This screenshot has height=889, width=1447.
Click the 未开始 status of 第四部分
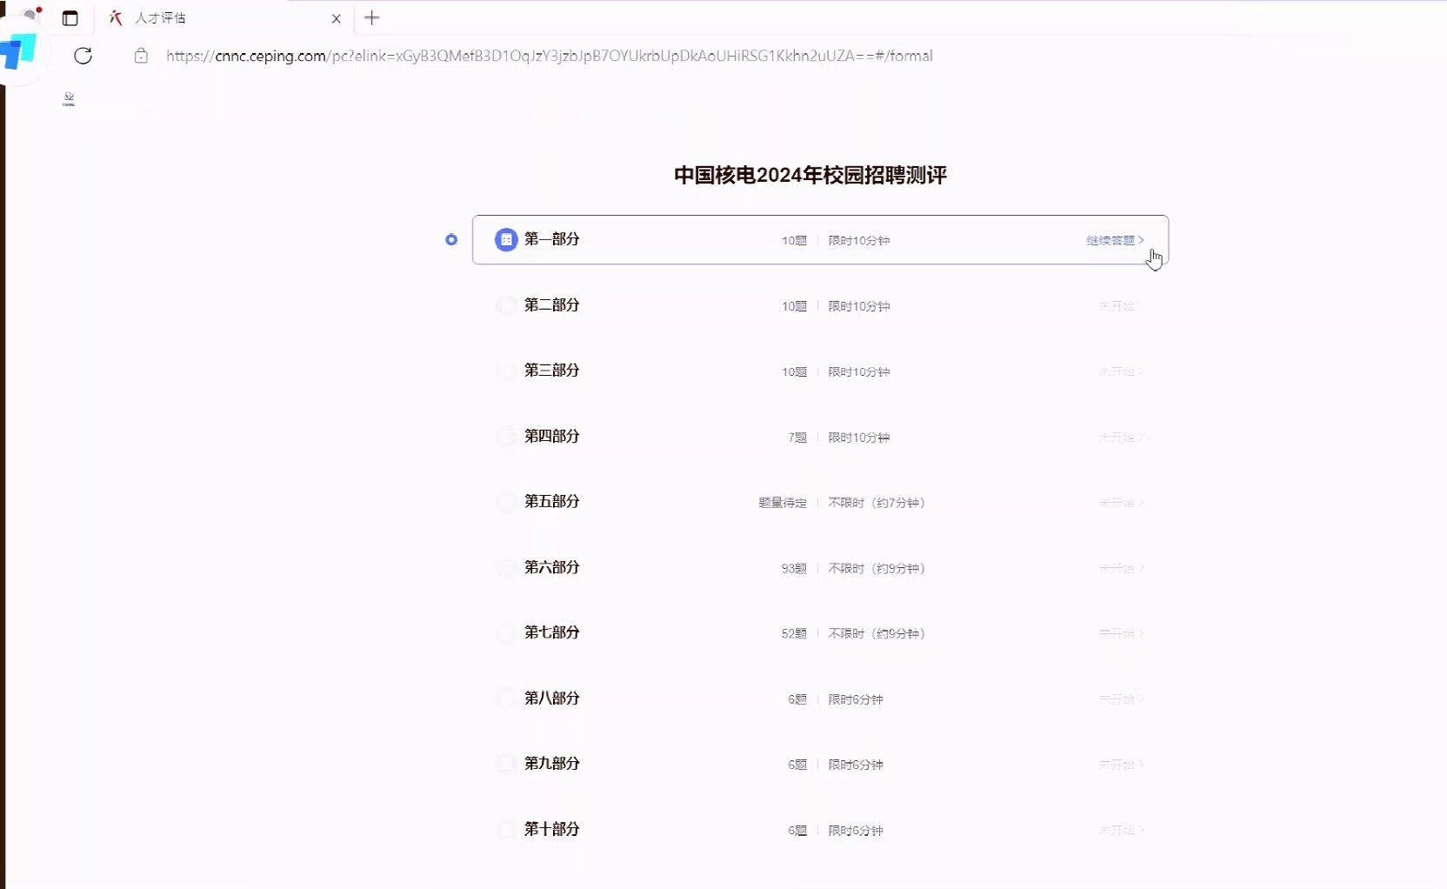point(1121,438)
